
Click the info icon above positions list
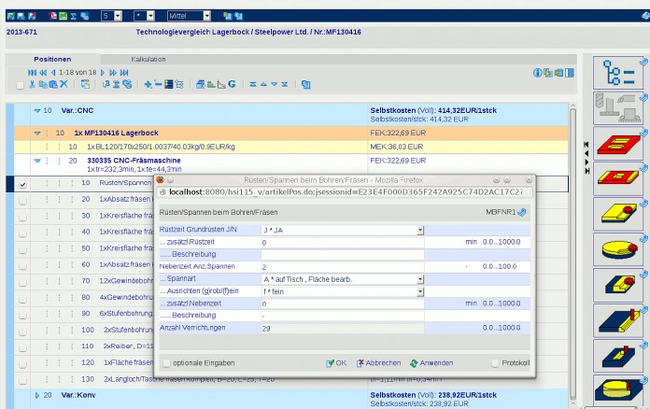coord(537,73)
